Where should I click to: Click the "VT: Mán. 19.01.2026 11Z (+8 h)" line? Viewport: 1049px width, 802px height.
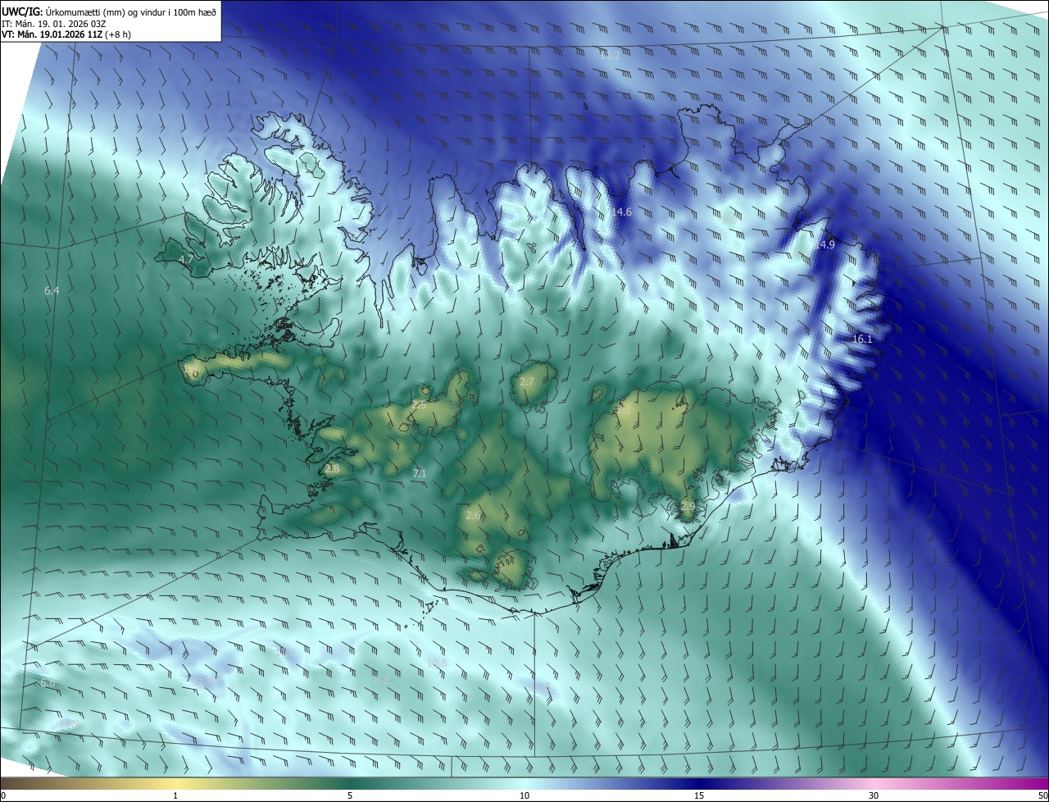tap(66, 34)
